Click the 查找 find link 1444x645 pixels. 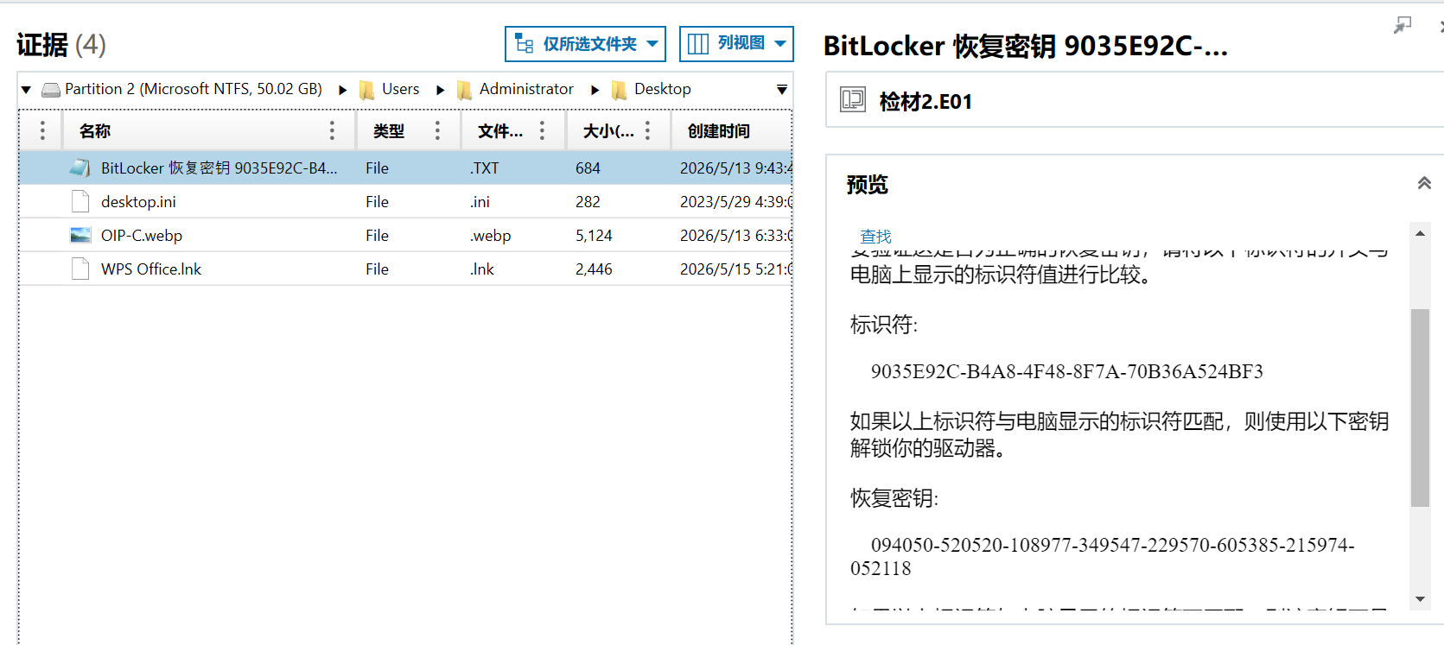pyautogui.click(x=875, y=237)
